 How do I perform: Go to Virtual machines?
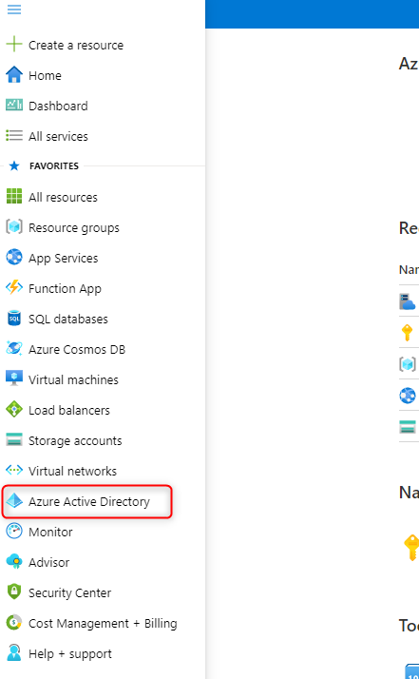click(73, 379)
